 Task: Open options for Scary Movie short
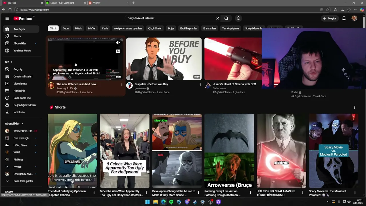355,193
